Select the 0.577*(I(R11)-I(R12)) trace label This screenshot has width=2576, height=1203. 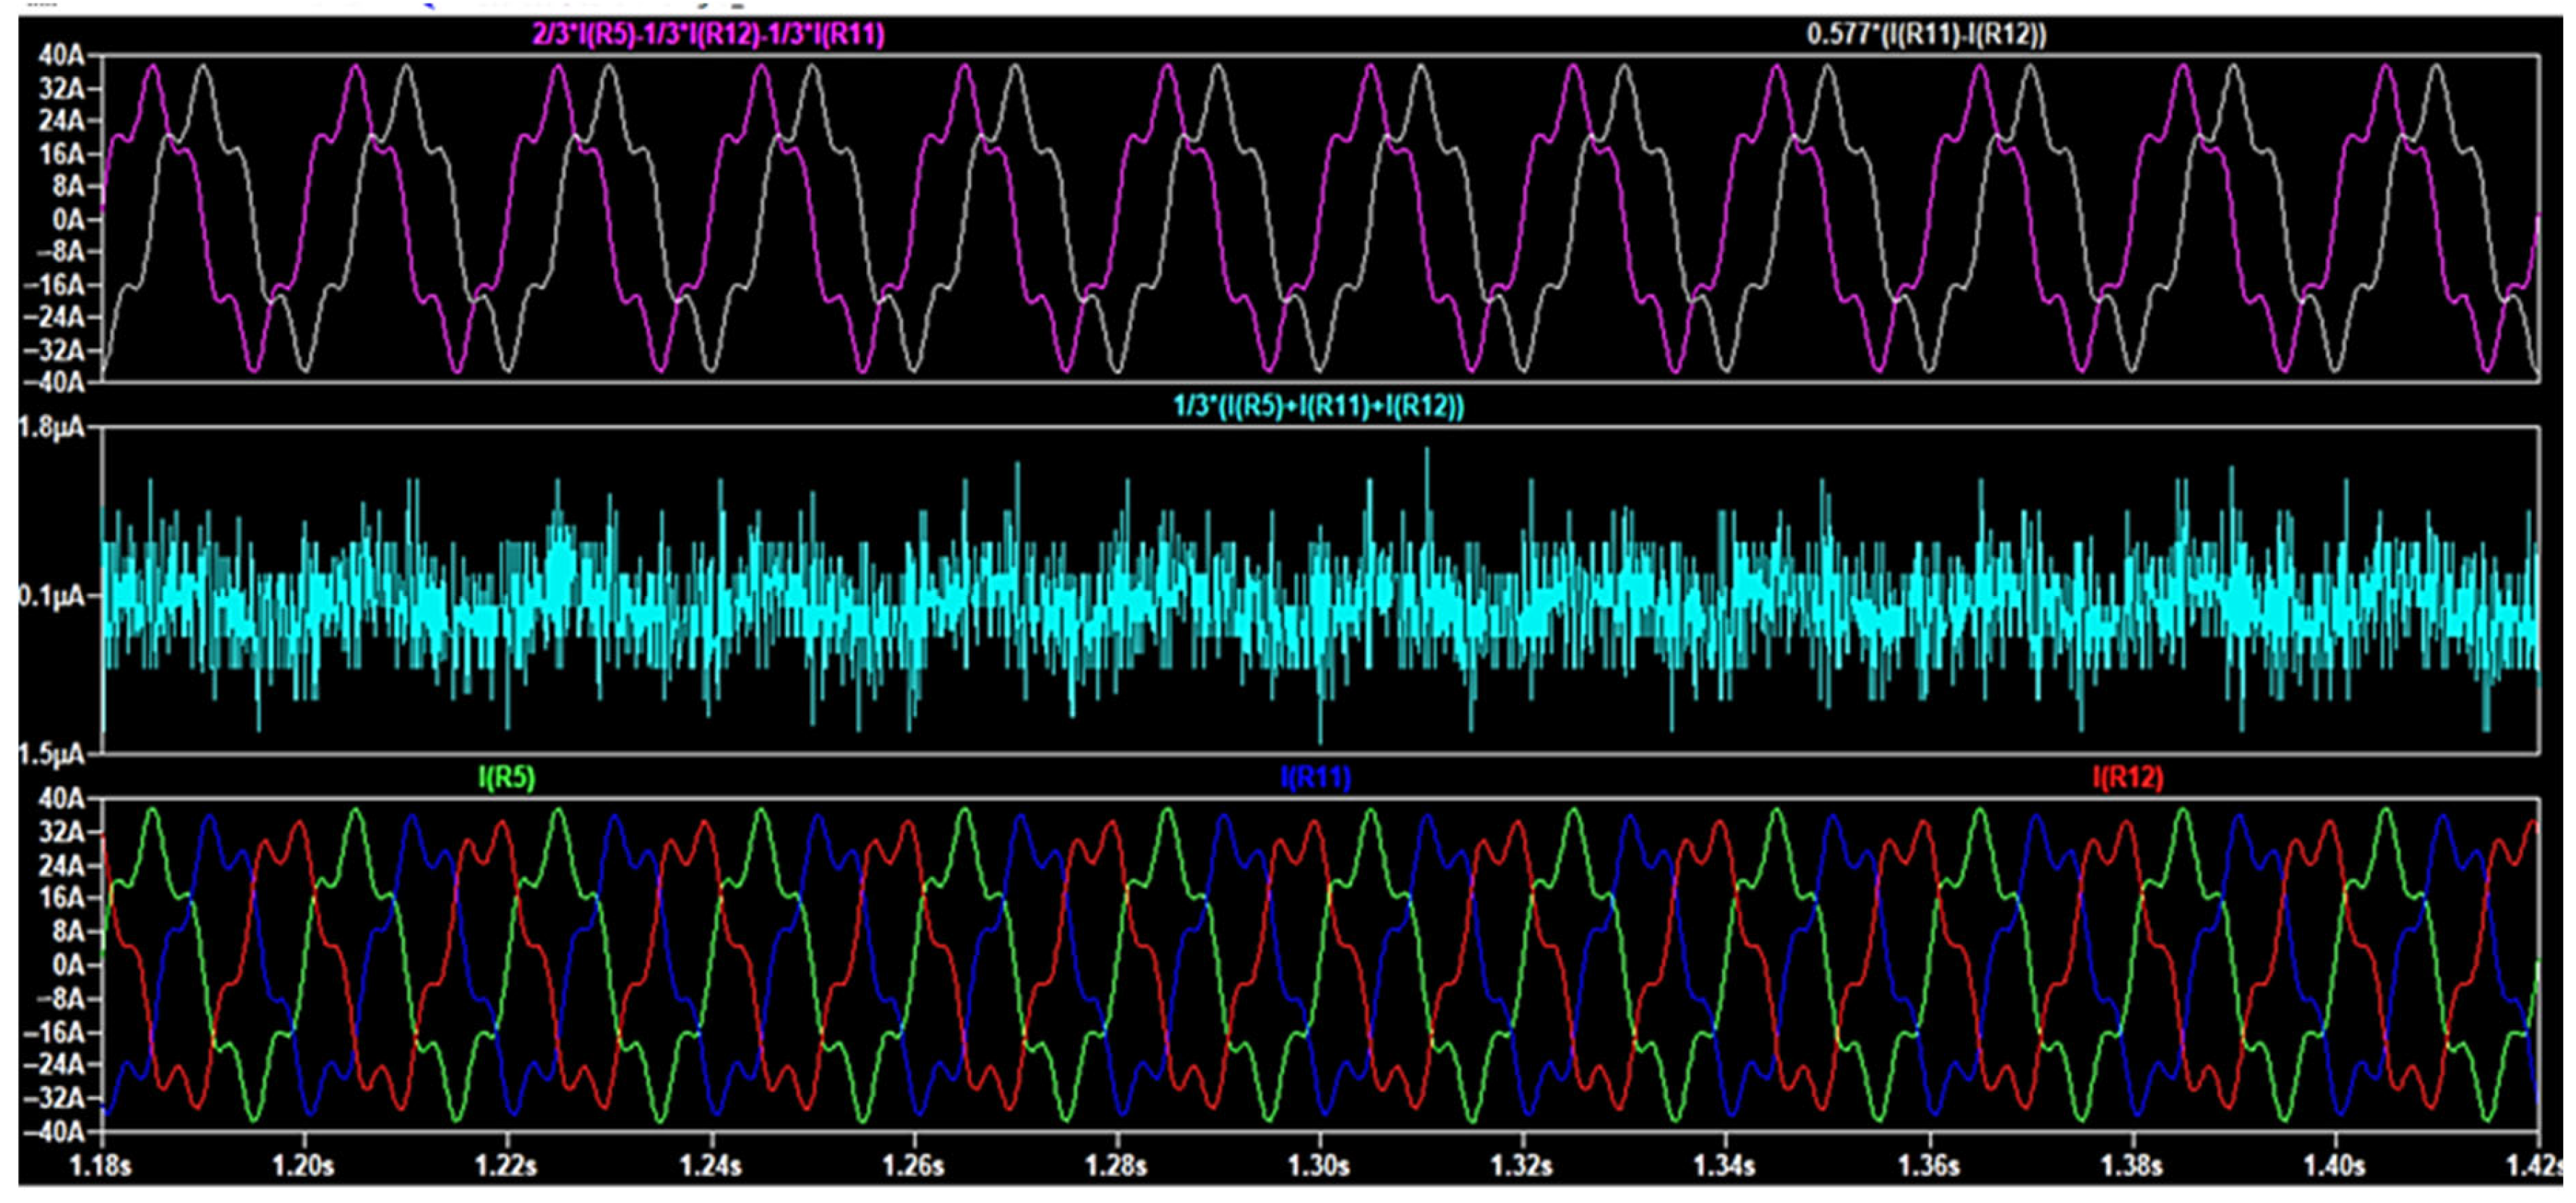point(1926,34)
